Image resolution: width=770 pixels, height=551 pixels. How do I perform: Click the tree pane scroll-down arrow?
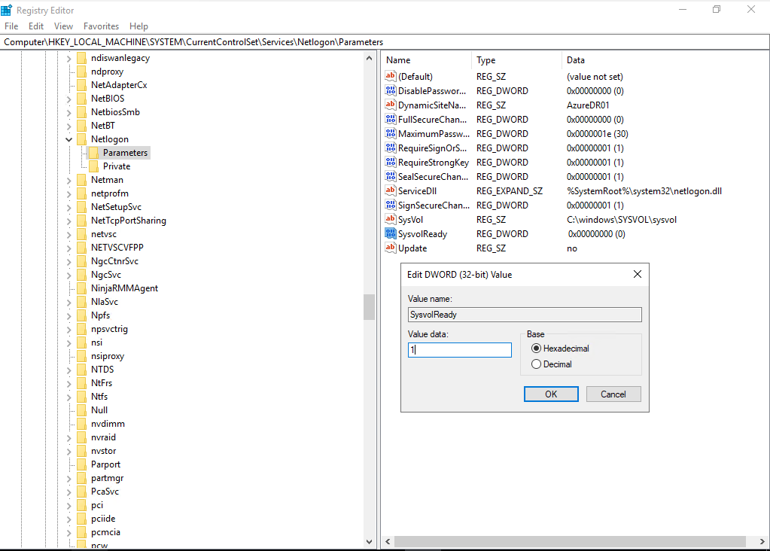(370, 542)
